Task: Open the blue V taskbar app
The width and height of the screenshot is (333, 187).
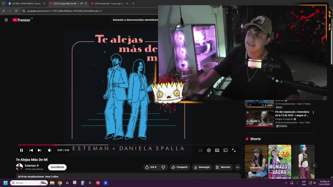Action: click(x=106, y=183)
